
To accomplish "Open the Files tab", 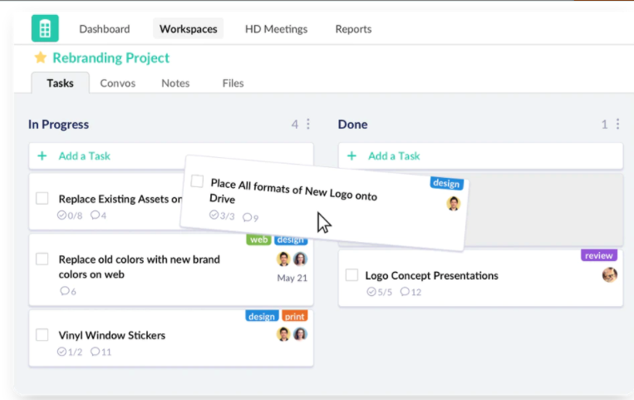I will 233,83.
